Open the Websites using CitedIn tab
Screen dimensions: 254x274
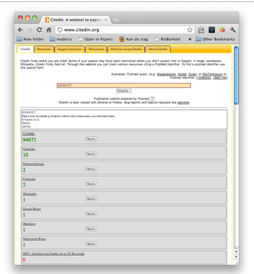[126, 49]
